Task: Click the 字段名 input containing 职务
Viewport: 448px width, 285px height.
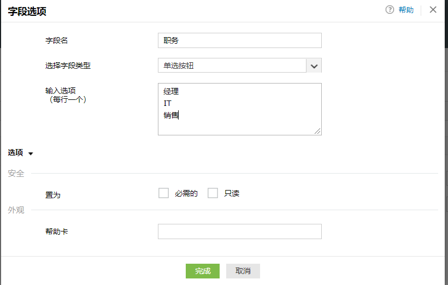Action: coord(239,40)
